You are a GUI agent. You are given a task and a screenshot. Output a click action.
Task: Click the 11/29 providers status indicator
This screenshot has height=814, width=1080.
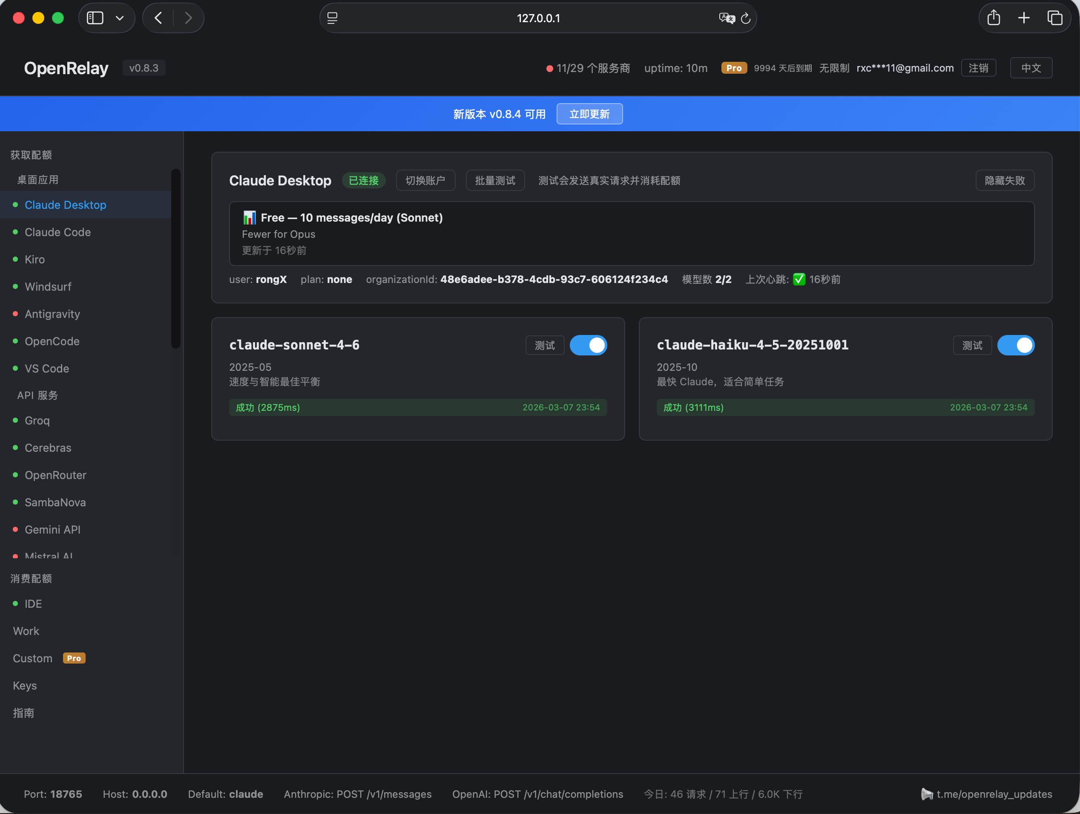[x=588, y=68]
